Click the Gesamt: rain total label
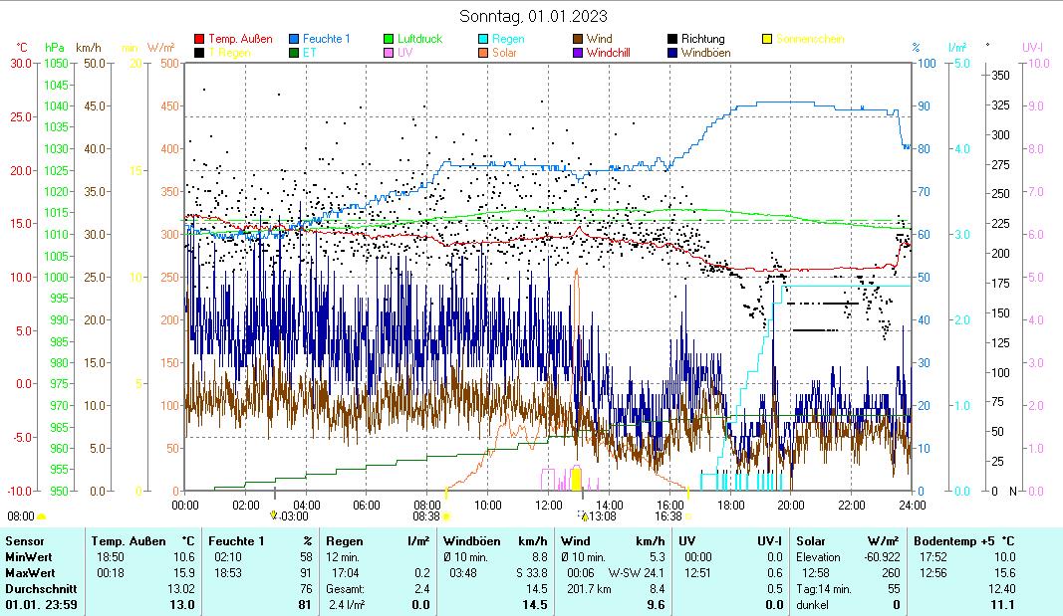Image resolution: width=1063 pixels, height=616 pixels. (345, 589)
